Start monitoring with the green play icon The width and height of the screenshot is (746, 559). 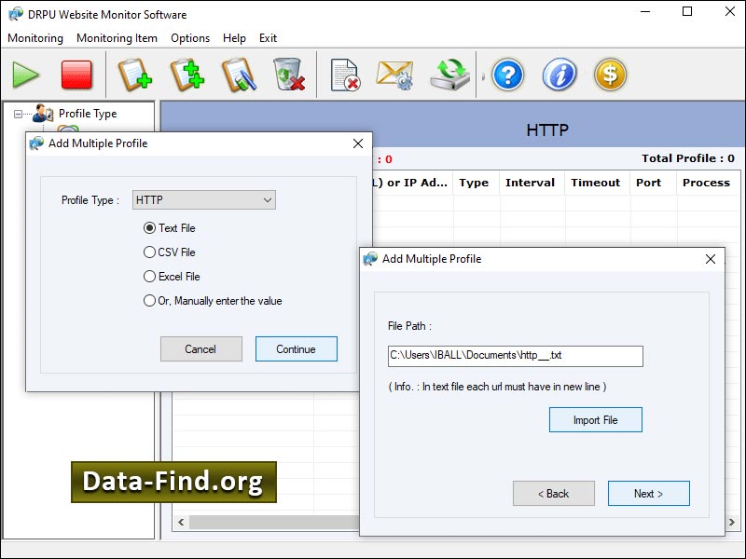(x=26, y=75)
